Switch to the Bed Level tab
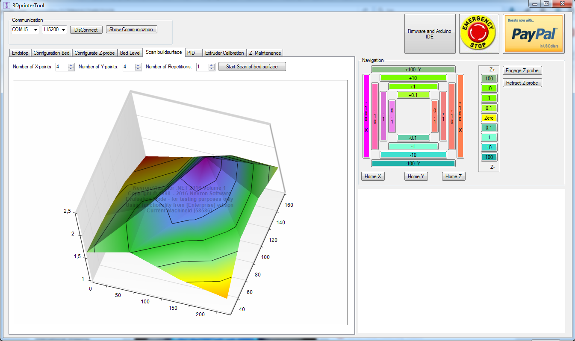The width and height of the screenshot is (575, 341). pos(130,53)
